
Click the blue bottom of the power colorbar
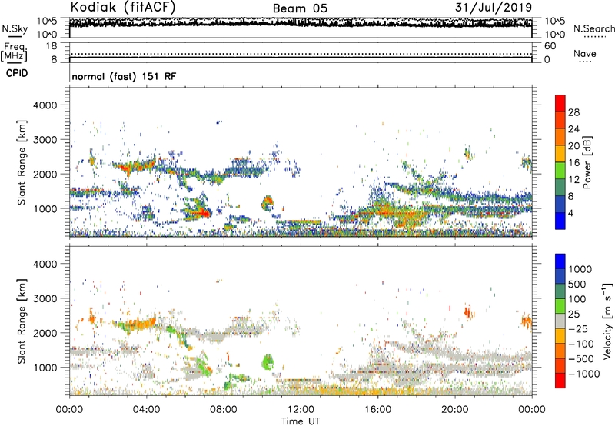click(x=560, y=223)
